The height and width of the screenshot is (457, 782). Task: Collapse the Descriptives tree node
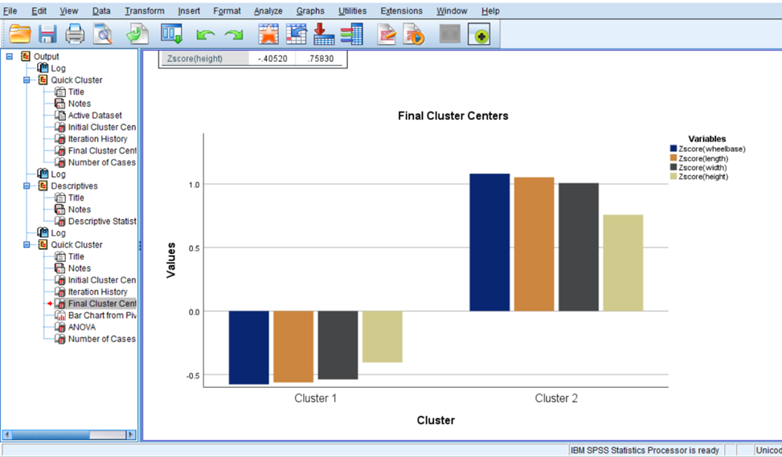pos(27,186)
